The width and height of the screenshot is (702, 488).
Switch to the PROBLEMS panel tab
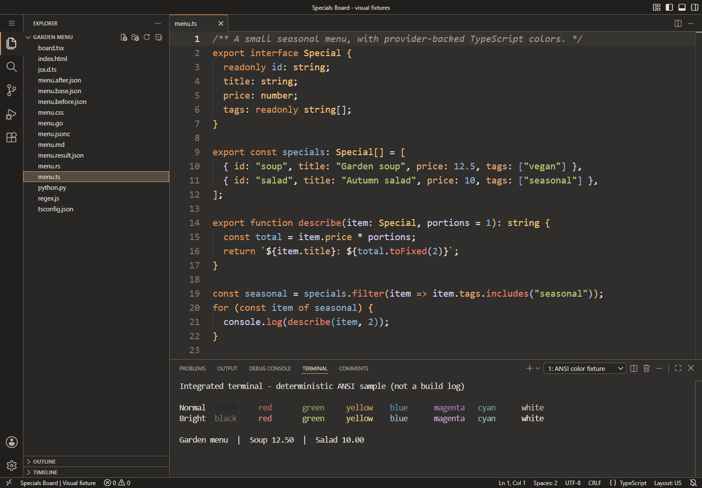193,368
